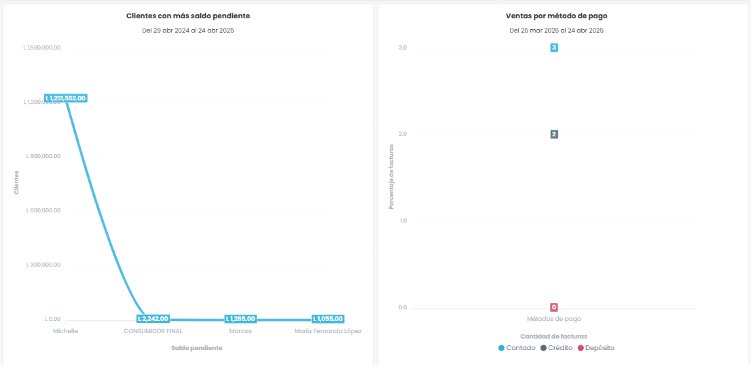Select the L 1,221,552.00 data point label

pyautogui.click(x=66, y=98)
